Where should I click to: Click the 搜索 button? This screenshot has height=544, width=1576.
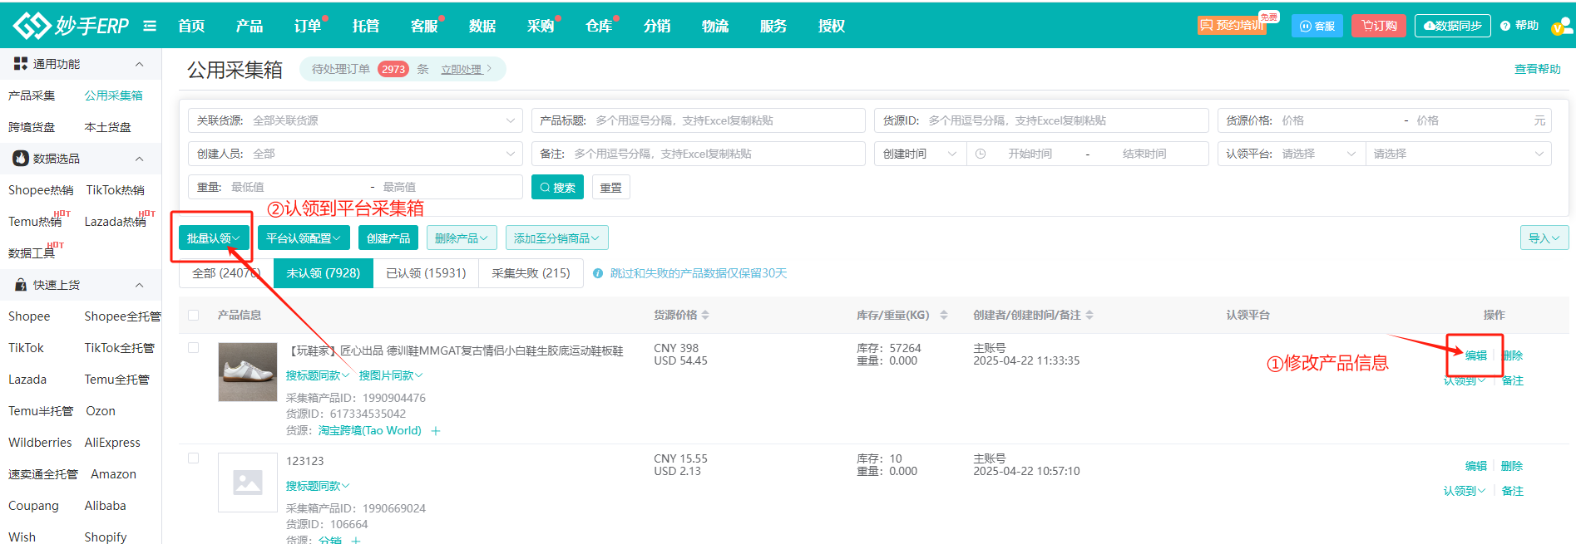[557, 187]
